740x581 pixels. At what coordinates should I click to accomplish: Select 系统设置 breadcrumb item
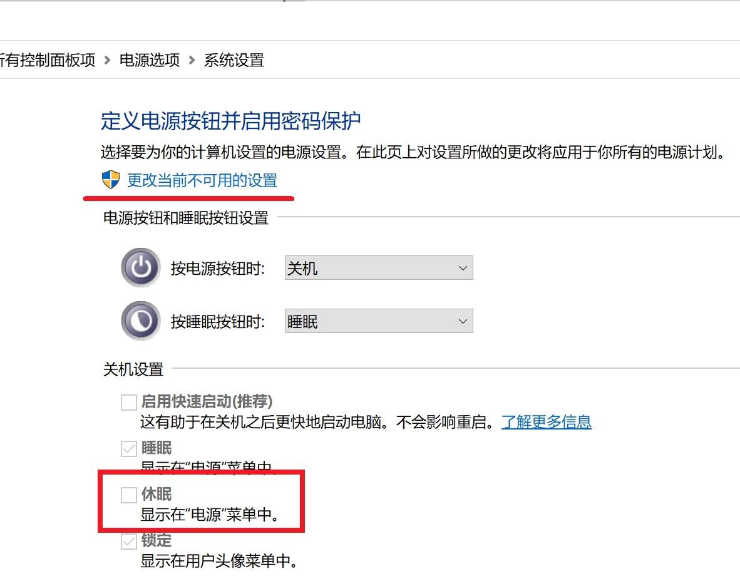coord(234,60)
